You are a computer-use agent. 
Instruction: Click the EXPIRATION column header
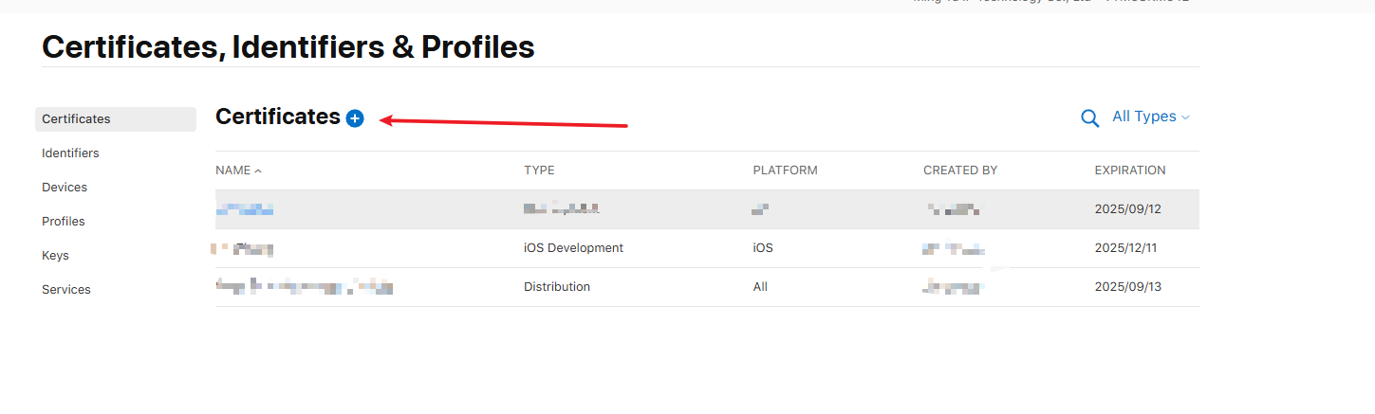click(x=1129, y=171)
